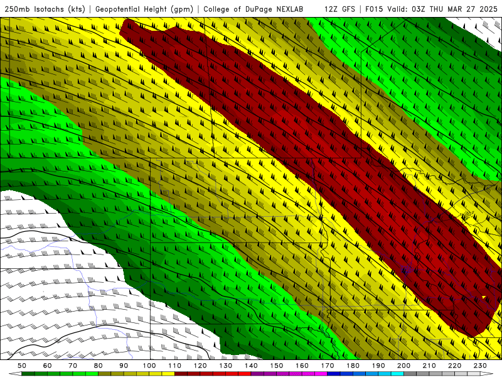Click the 140 value on the color scale
The image size is (502, 377).
(x=251, y=366)
